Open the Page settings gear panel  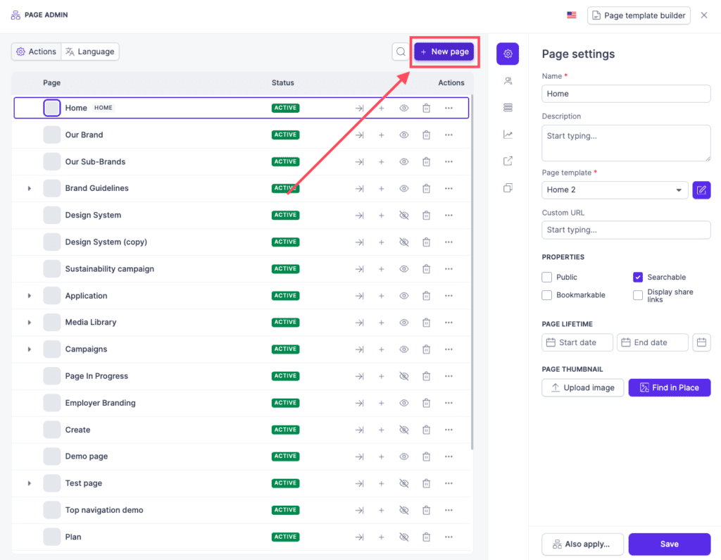(x=508, y=54)
